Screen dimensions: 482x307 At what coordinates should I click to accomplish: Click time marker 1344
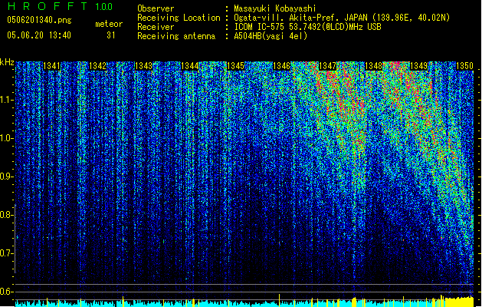click(x=190, y=66)
